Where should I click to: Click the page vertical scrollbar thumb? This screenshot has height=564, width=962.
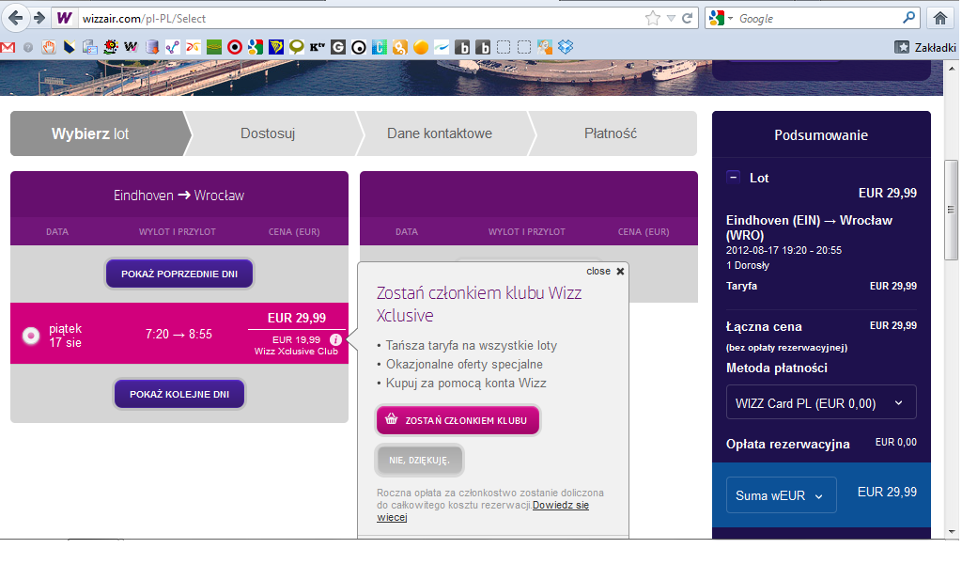click(x=952, y=210)
